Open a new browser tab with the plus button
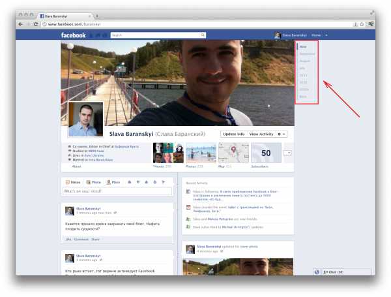391x297 pixels. pos(97,16)
